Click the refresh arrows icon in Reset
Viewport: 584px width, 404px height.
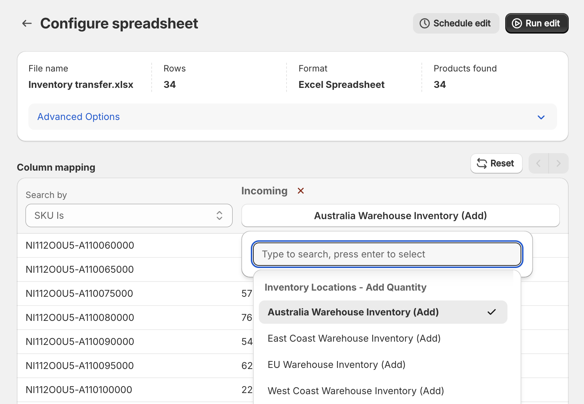[482, 163]
